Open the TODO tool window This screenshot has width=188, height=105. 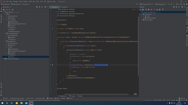pos(6,98)
